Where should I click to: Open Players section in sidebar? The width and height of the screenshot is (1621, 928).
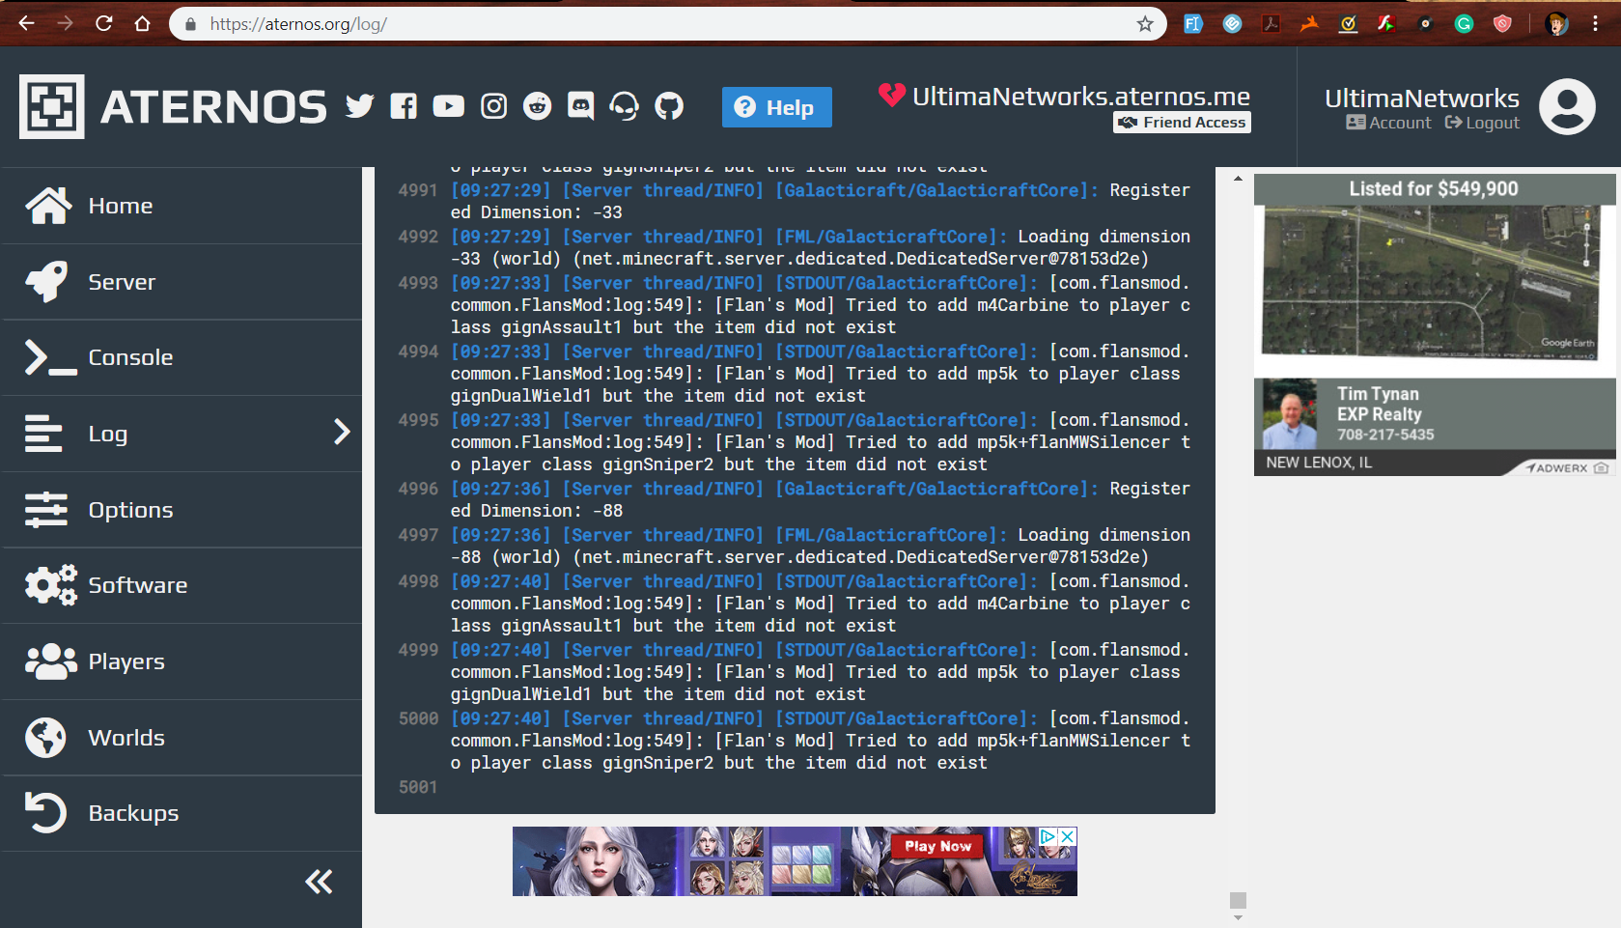(182, 661)
